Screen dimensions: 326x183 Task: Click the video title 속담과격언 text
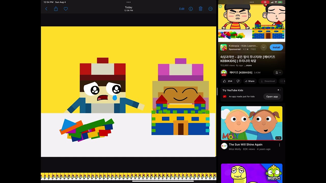248,59
